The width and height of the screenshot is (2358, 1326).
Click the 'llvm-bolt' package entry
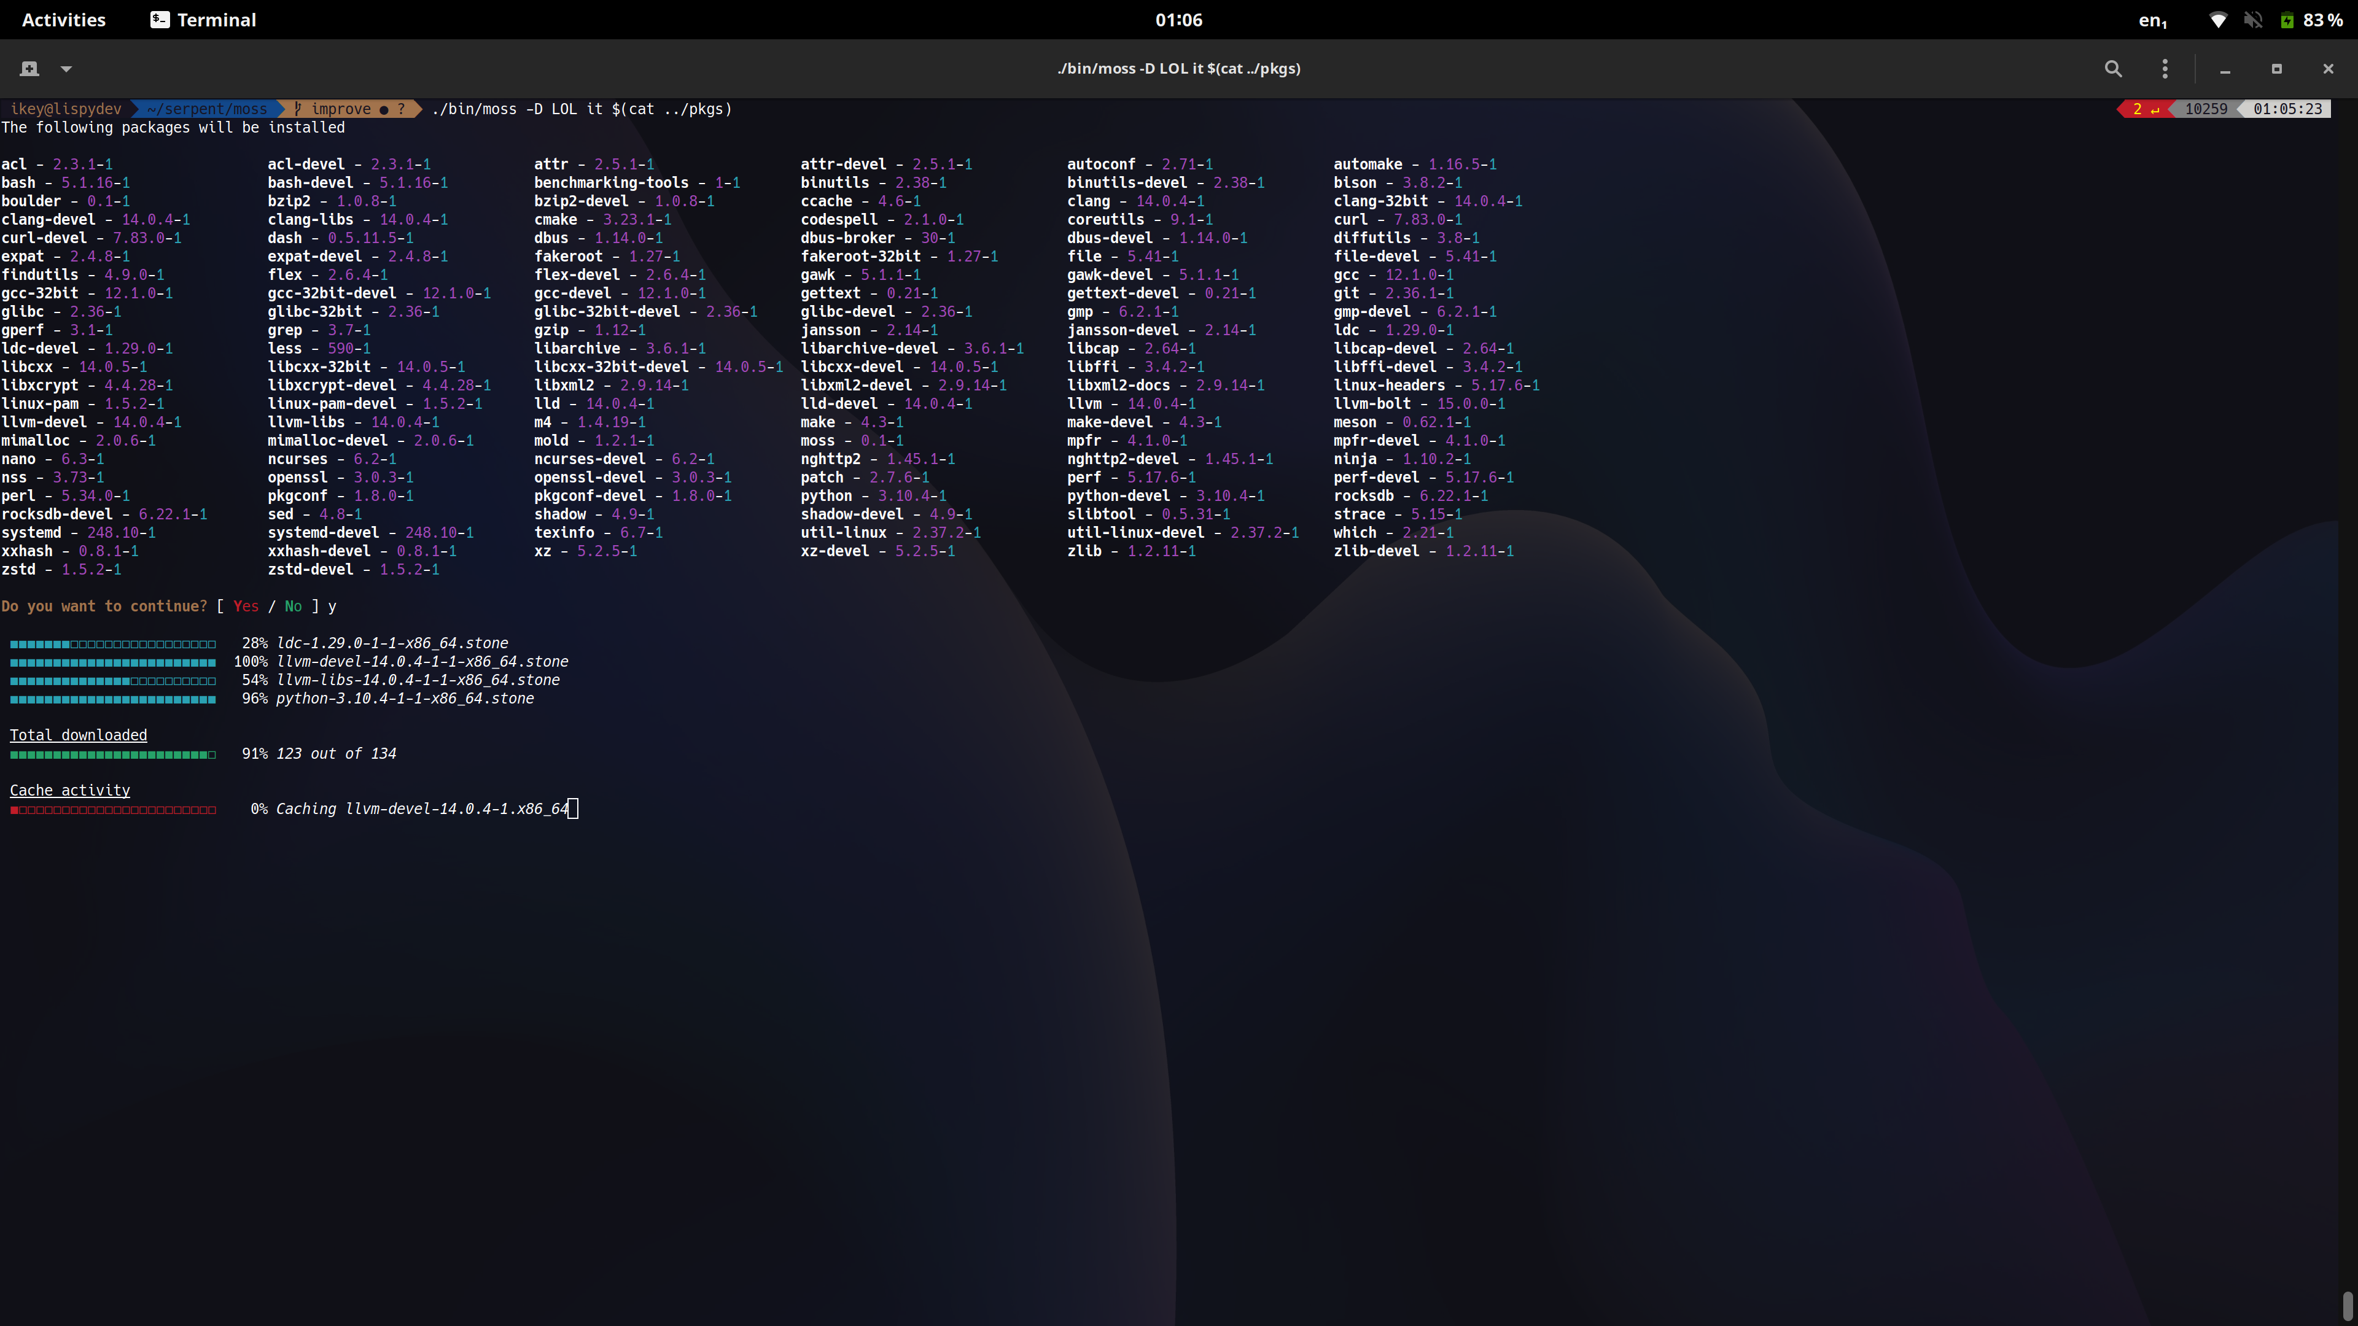click(1419, 403)
